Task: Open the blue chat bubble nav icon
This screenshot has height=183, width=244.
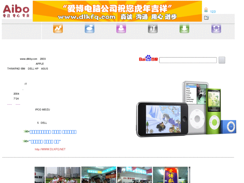Action: tap(90, 28)
